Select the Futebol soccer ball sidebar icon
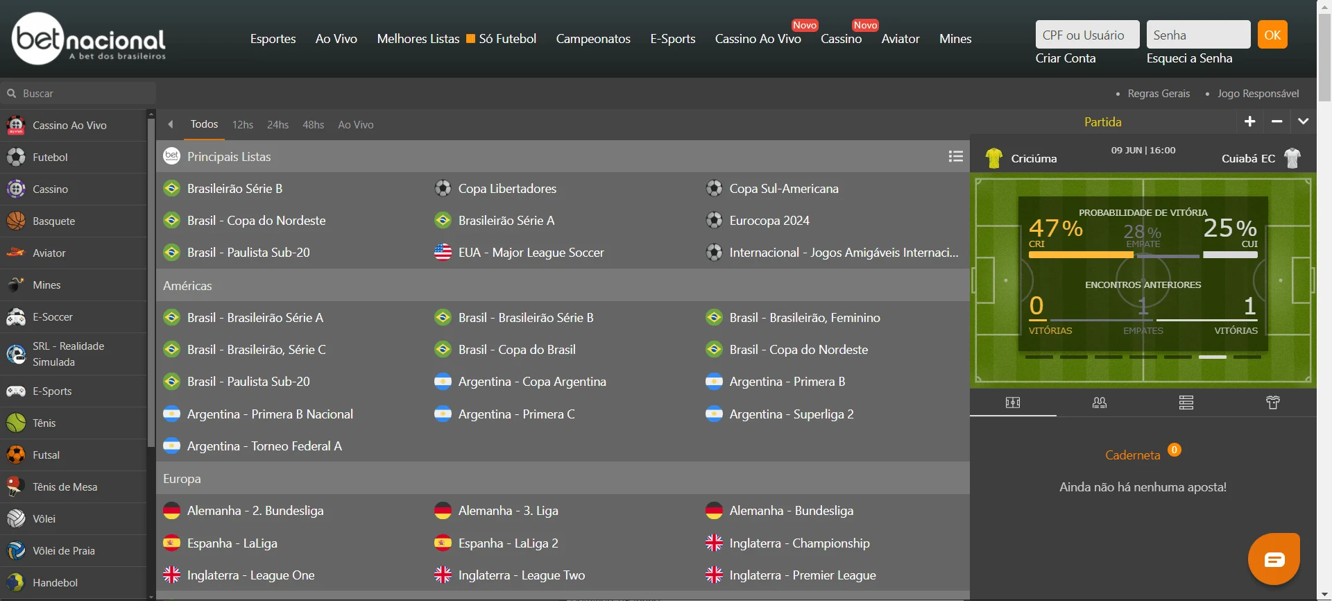This screenshot has width=1332, height=601. click(16, 158)
